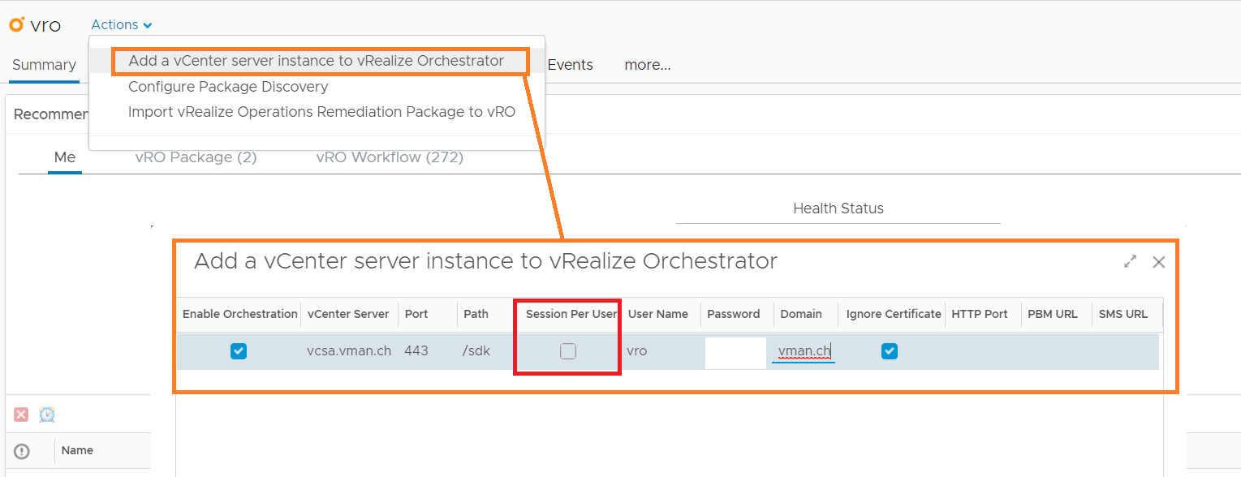Select Add a vCenter server instance option
The width and height of the screenshot is (1241, 477).
coord(316,61)
